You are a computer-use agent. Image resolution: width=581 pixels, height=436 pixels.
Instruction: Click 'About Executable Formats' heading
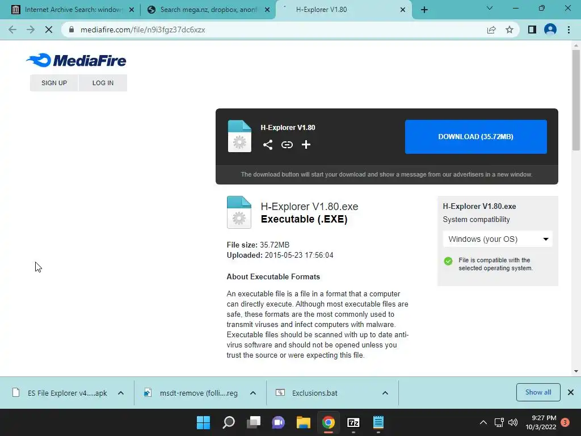[273, 276]
